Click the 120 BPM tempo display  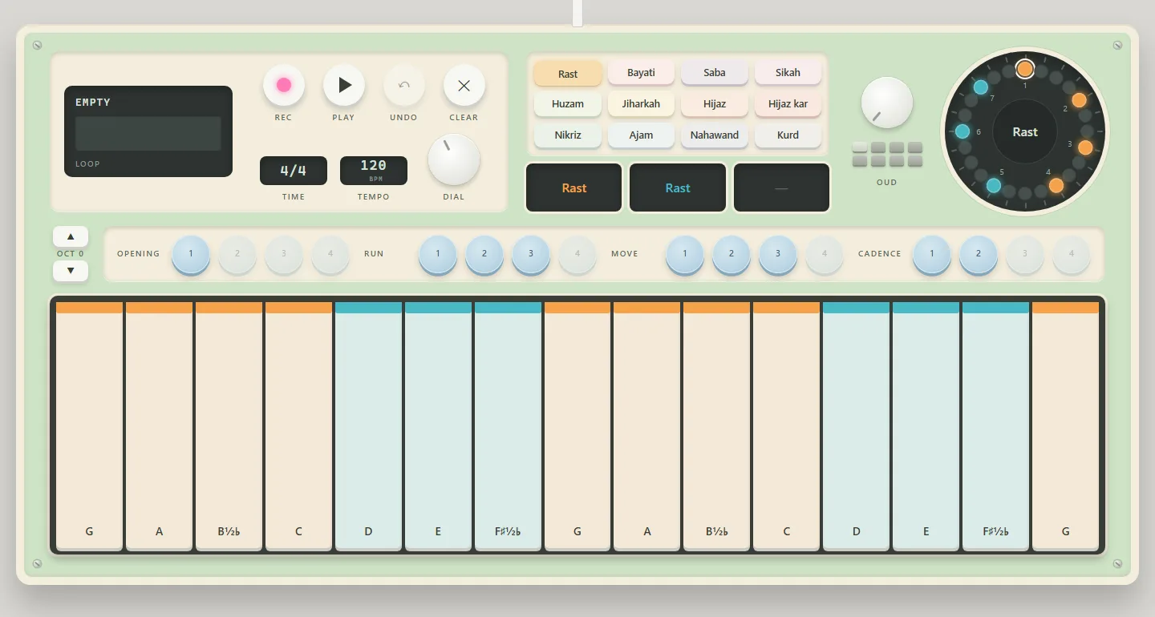374,171
